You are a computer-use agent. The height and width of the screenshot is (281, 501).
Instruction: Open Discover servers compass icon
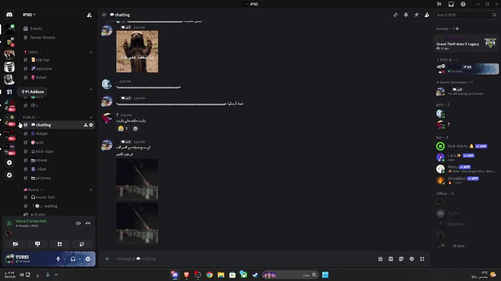[9, 175]
